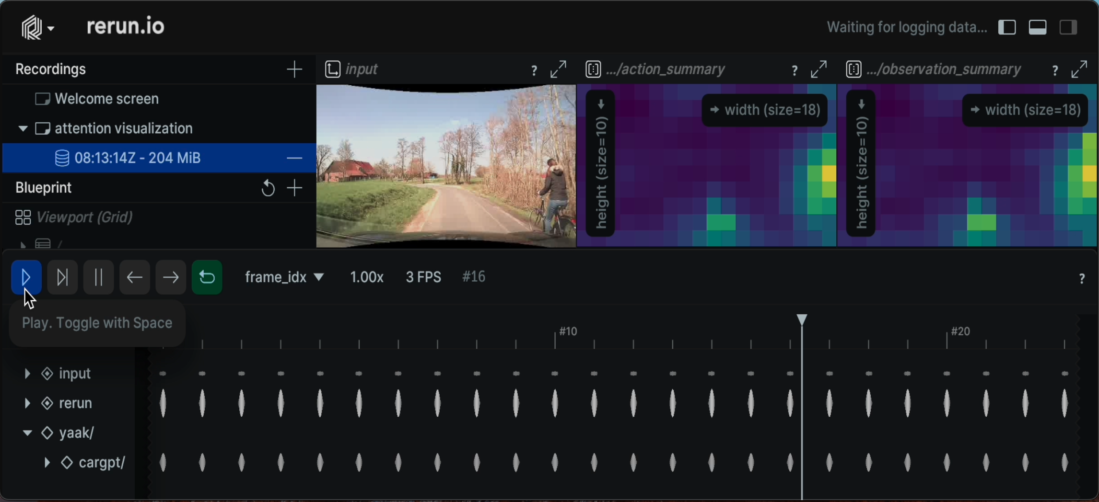The height and width of the screenshot is (502, 1099).
Task: Click the observation_summary width (size=18) label
Action: point(1025,110)
